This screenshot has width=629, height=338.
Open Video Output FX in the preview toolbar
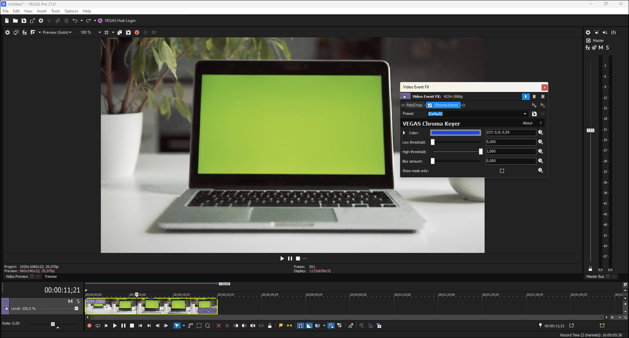[x=24, y=32]
